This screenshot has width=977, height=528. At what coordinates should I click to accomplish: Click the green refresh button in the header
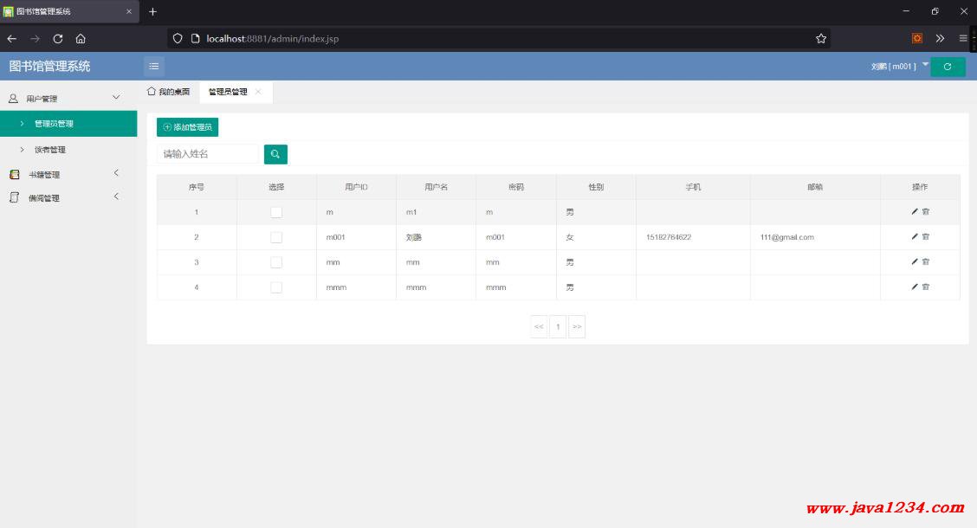click(948, 67)
